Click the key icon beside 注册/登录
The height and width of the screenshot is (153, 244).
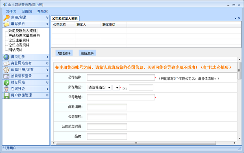tap(7, 18)
